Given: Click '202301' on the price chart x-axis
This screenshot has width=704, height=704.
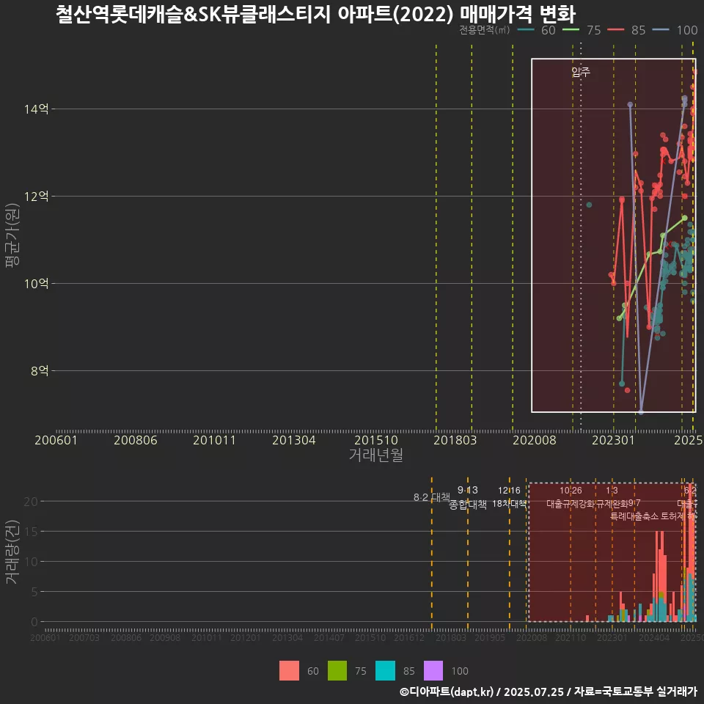Looking at the screenshot, I should 614,440.
